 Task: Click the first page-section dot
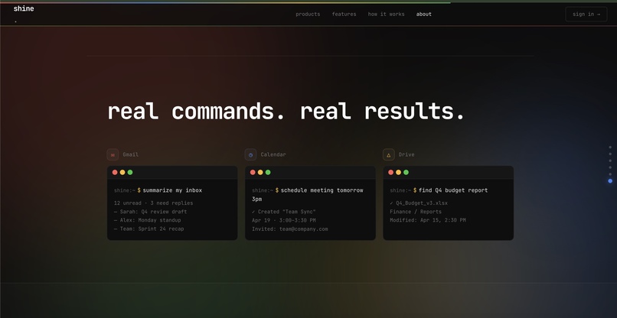[x=610, y=147]
